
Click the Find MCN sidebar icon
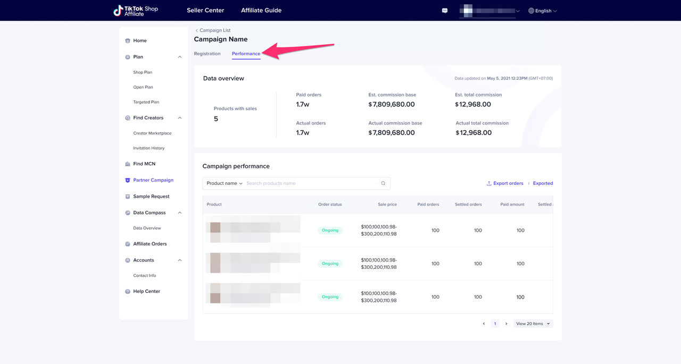coord(128,164)
